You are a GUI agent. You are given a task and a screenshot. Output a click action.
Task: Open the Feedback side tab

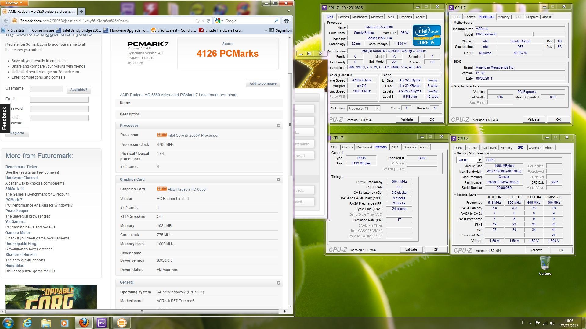pyautogui.click(x=4, y=119)
